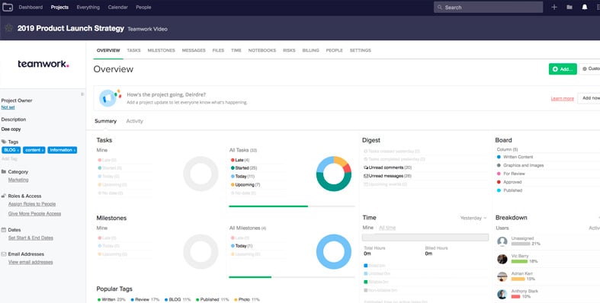
Task: Open the Milestones tab
Action: (x=161, y=50)
